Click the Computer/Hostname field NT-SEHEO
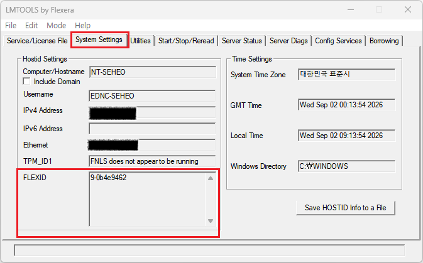 [153, 72]
